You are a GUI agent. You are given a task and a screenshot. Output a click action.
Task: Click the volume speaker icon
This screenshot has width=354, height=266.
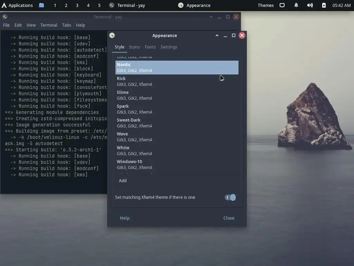310,5
